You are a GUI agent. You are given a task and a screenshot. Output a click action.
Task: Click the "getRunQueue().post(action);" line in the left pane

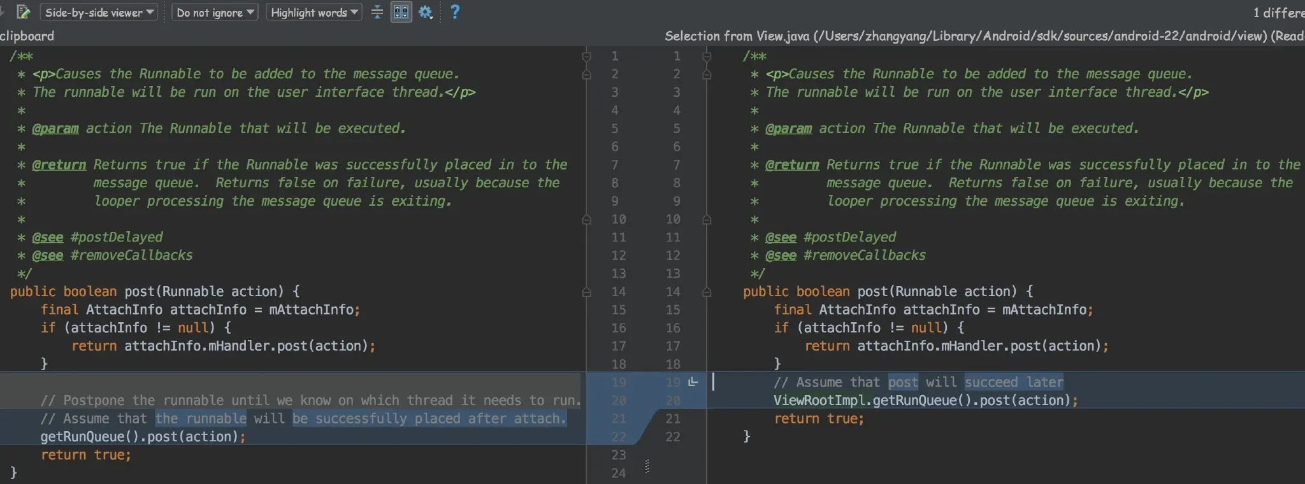coord(143,437)
